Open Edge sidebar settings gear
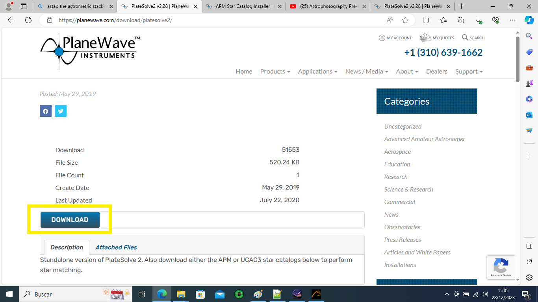Screen dimensions: 538x302 pos(529,277)
